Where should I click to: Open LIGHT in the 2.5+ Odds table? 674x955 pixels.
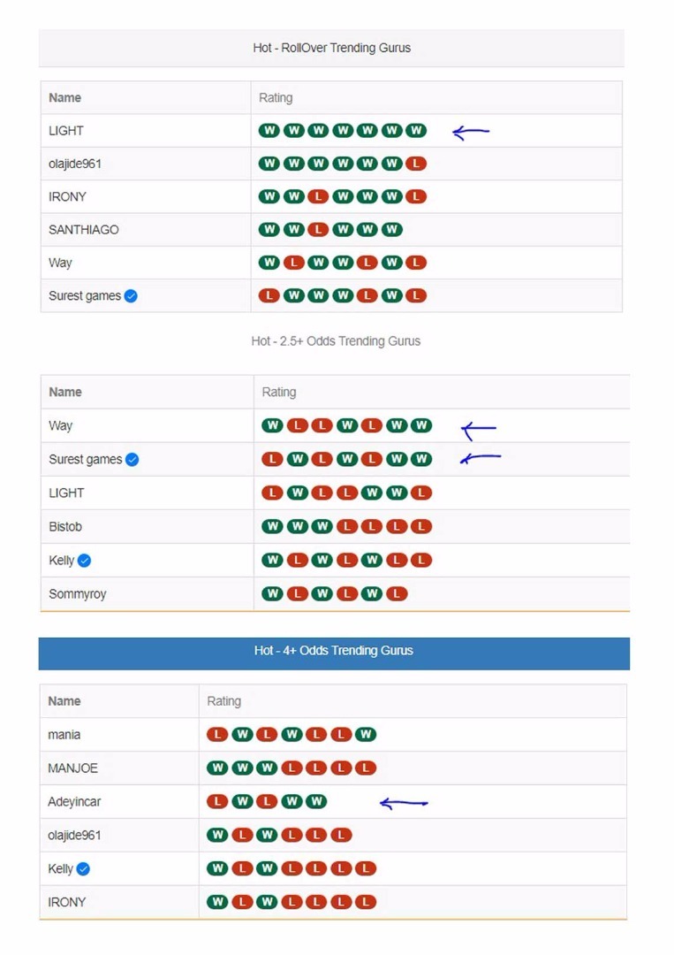click(66, 493)
